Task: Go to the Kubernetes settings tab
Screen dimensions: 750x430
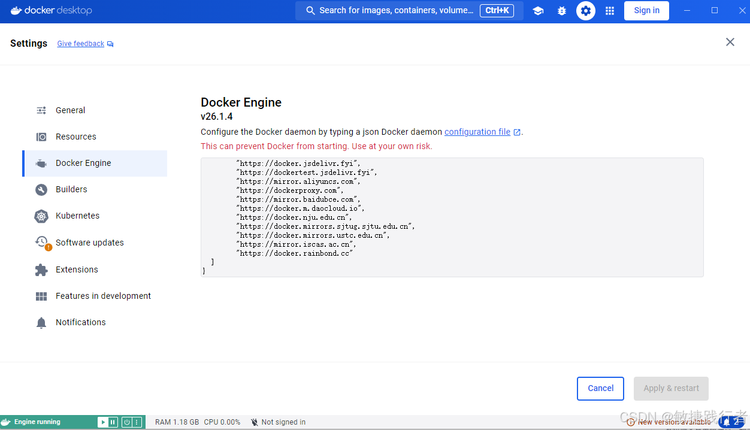Action: tap(95, 216)
